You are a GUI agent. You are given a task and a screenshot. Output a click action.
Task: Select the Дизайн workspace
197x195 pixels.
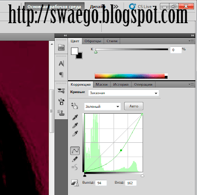coord(98,7)
